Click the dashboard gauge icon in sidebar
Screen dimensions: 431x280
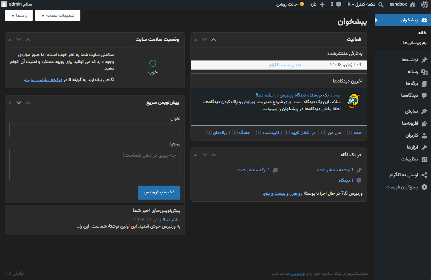pos(424,20)
